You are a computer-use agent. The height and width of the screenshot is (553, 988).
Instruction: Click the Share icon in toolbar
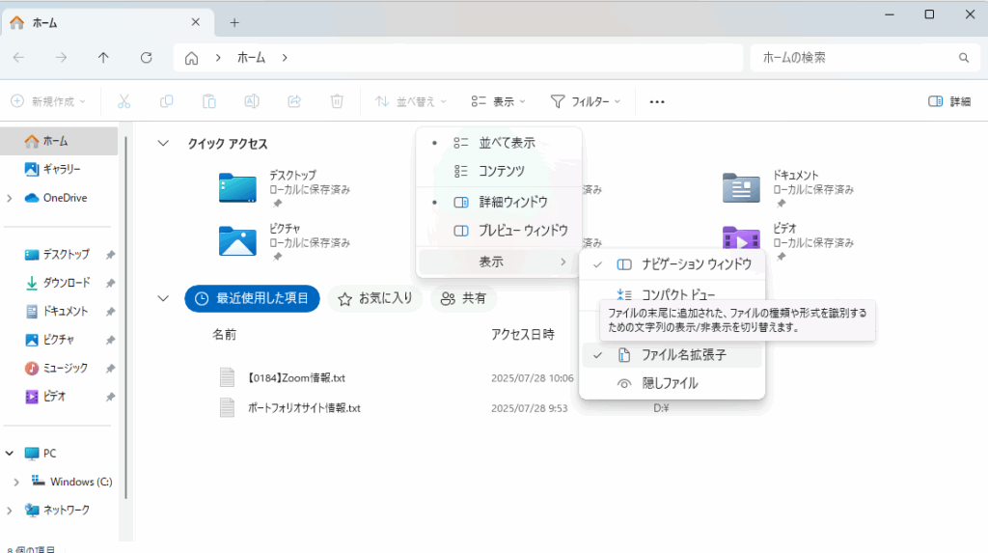coord(294,101)
